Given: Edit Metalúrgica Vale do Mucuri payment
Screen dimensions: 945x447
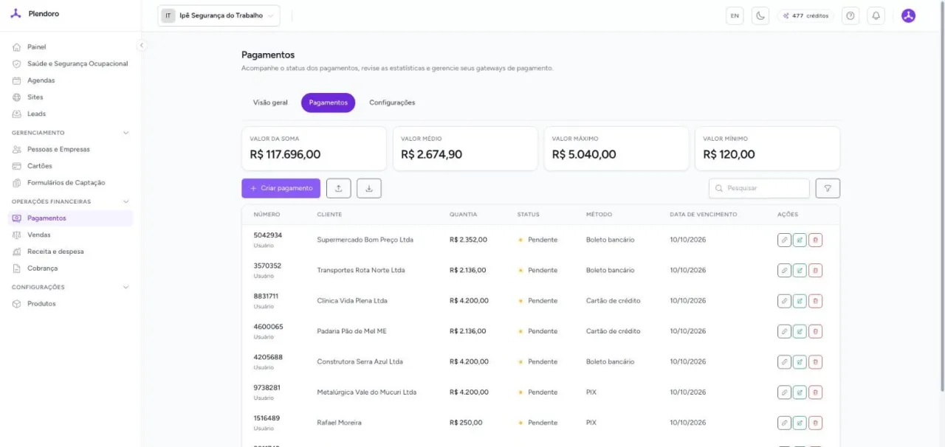Looking at the screenshot, I should 800,392.
